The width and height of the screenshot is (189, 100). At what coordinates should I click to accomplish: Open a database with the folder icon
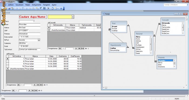[x=6, y=8]
